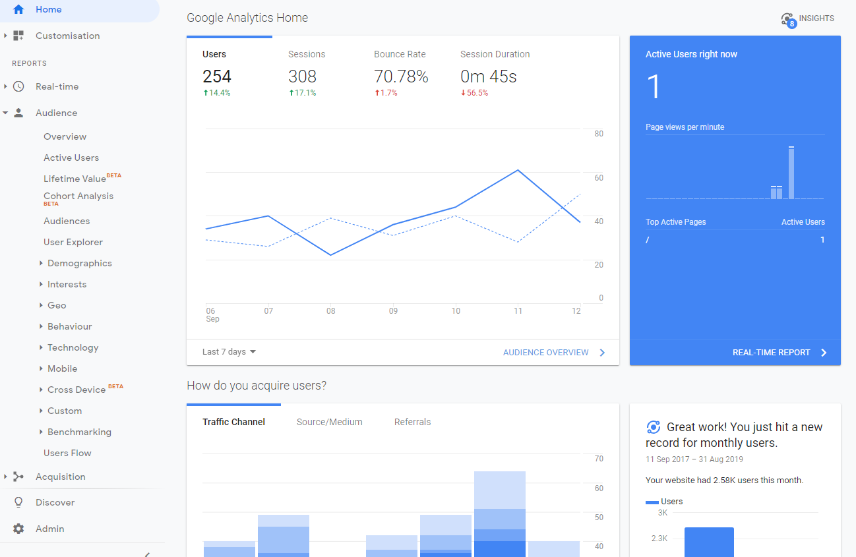Screen dimensions: 856x557
Task: Click the 'How do you acquire users?' heading
Action: click(x=257, y=386)
